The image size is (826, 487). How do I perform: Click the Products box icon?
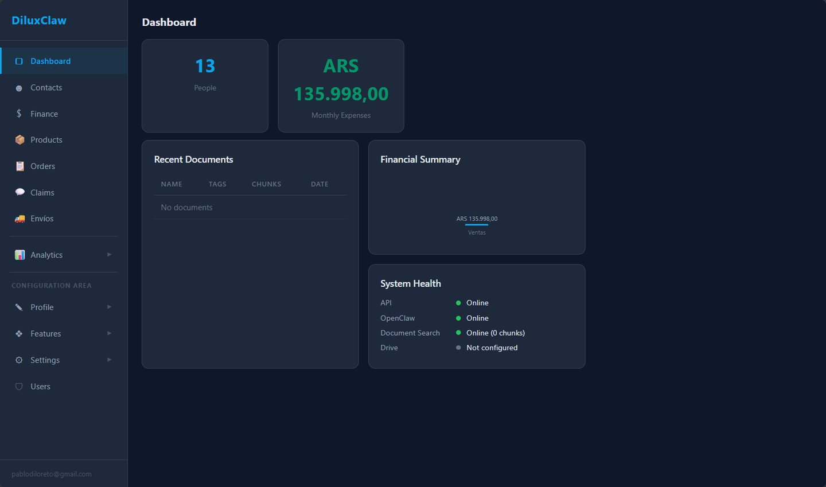20,140
